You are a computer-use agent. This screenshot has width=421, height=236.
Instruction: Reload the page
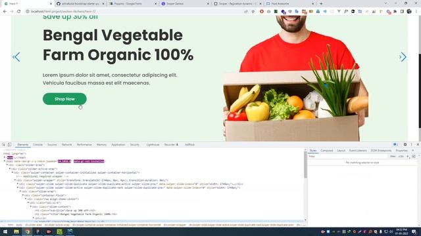coord(19,12)
